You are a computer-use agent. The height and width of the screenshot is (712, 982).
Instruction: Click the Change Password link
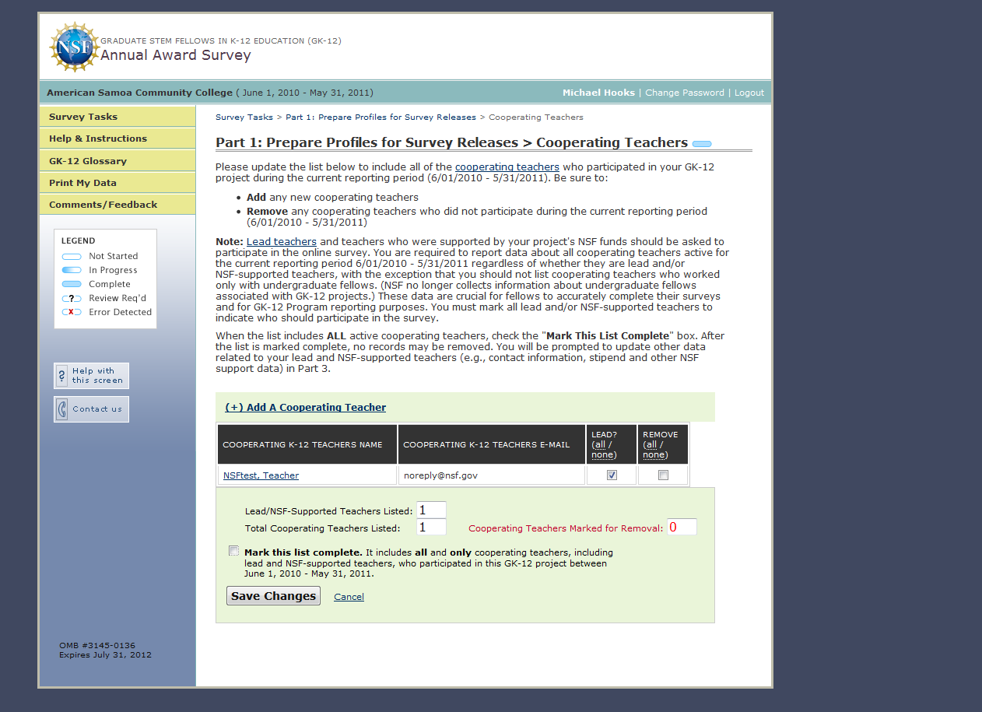(685, 93)
